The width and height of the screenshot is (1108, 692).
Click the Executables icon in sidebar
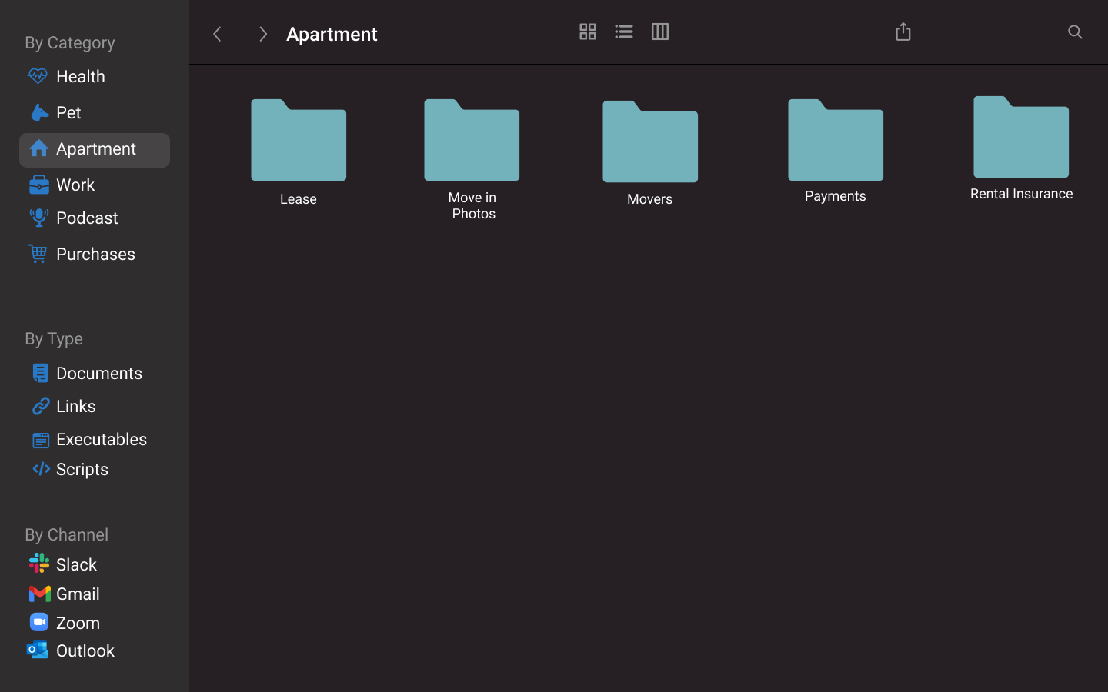tap(40, 440)
